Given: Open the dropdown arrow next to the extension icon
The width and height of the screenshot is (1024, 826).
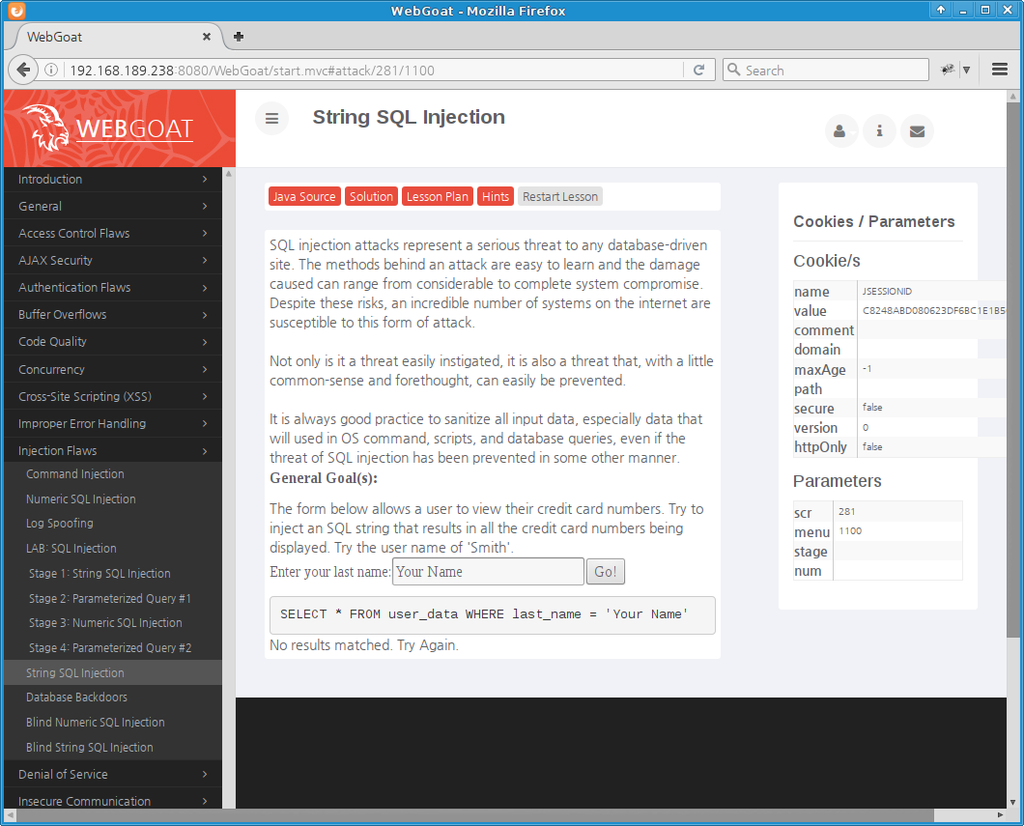Looking at the screenshot, I should click(x=967, y=70).
